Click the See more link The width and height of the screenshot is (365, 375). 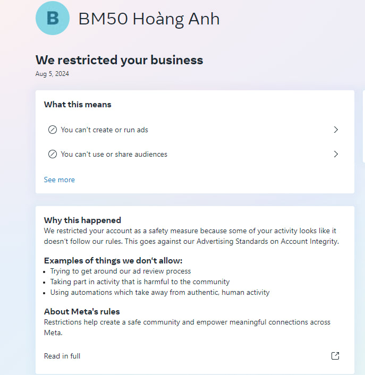[60, 180]
